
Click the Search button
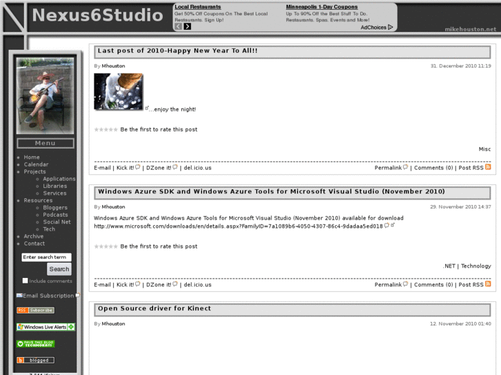click(x=59, y=269)
